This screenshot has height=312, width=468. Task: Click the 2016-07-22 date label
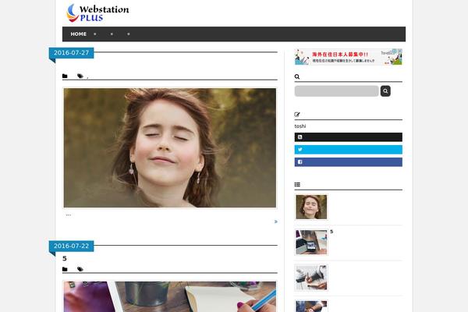pos(71,246)
